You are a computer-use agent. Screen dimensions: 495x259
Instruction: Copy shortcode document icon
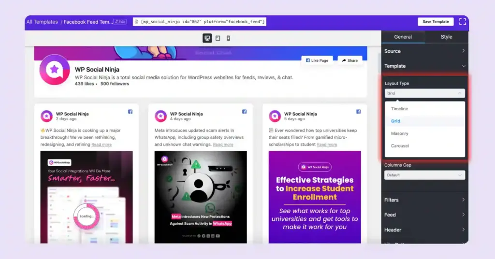coord(136,21)
